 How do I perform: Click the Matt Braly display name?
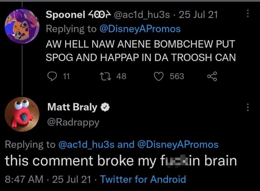[x=72, y=107]
